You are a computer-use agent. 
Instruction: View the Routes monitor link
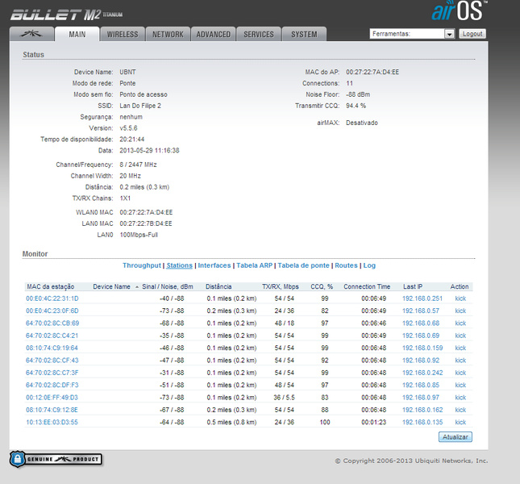346,265
